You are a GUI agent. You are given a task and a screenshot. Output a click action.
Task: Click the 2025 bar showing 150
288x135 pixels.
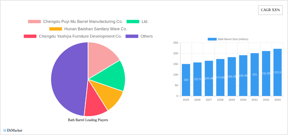pyautogui.click(x=186, y=80)
